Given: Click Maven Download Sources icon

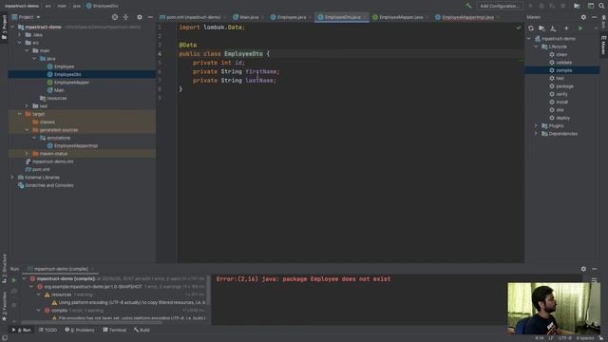Looking at the screenshot, I should coord(553,28).
